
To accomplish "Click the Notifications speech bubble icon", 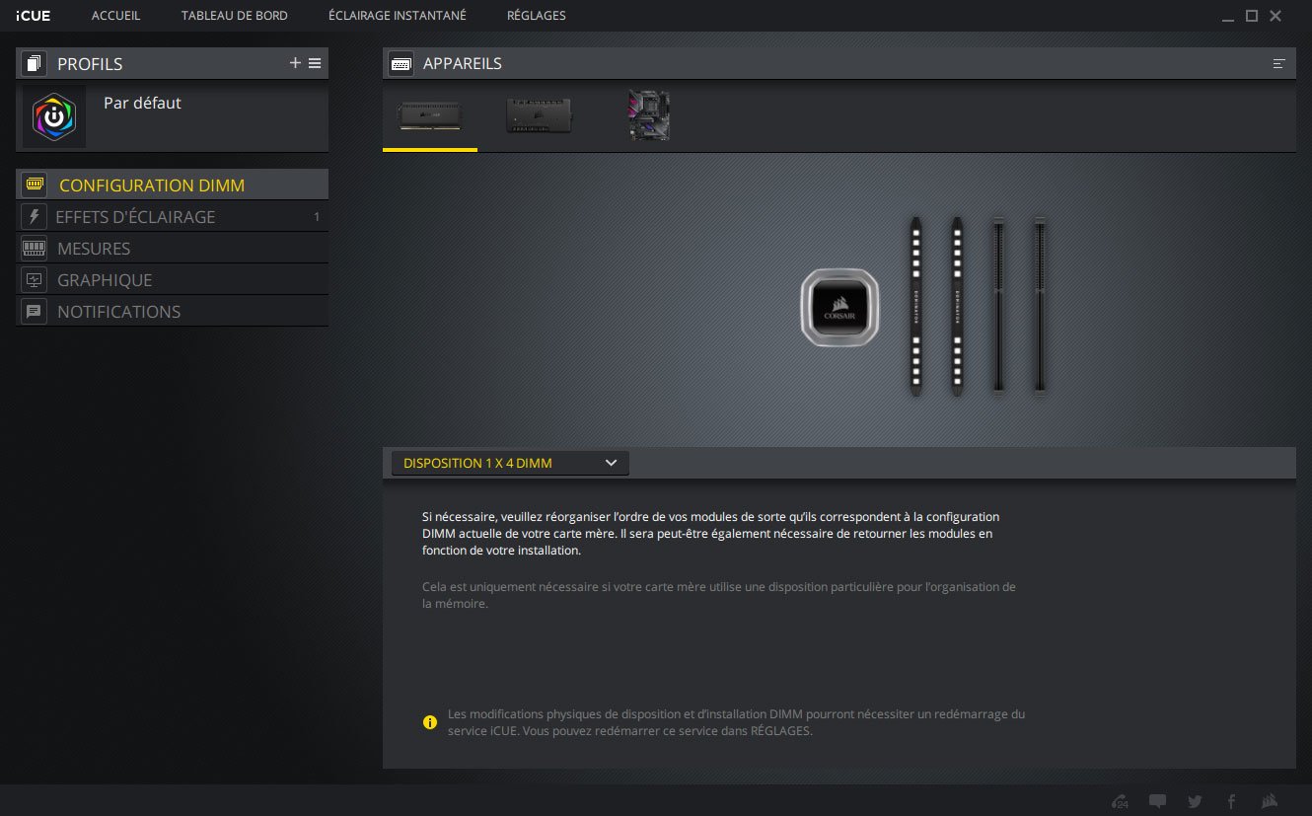I will (x=34, y=312).
